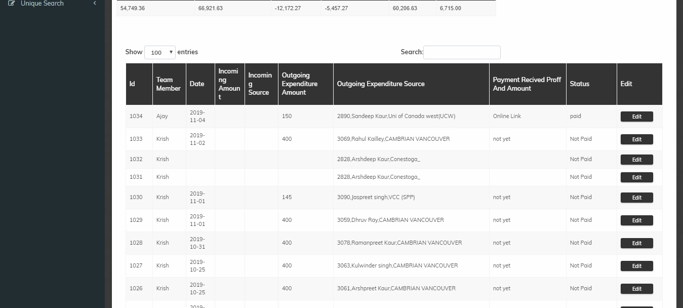Click the Unique Search edit icon
Viewport: 683px width, 308px height.
pyautogui.click(x=12, y=3)
